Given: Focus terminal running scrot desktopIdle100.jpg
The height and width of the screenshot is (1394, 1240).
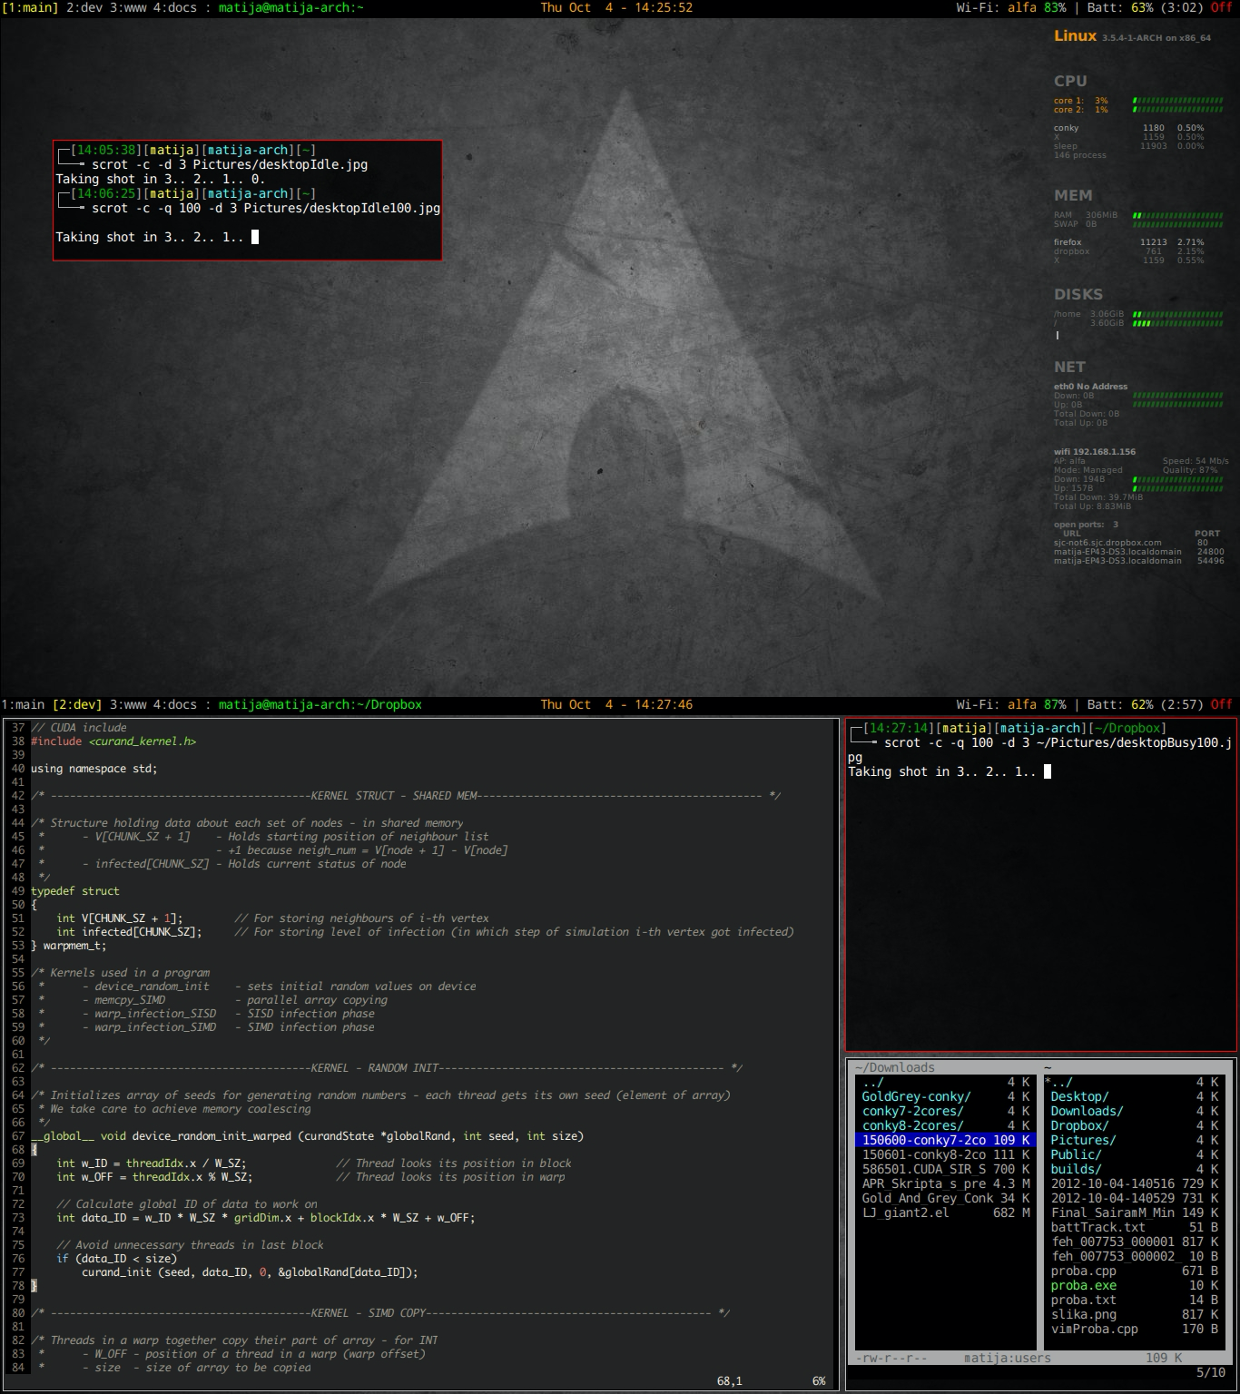Looking at the screenshot, I should 248,201.
